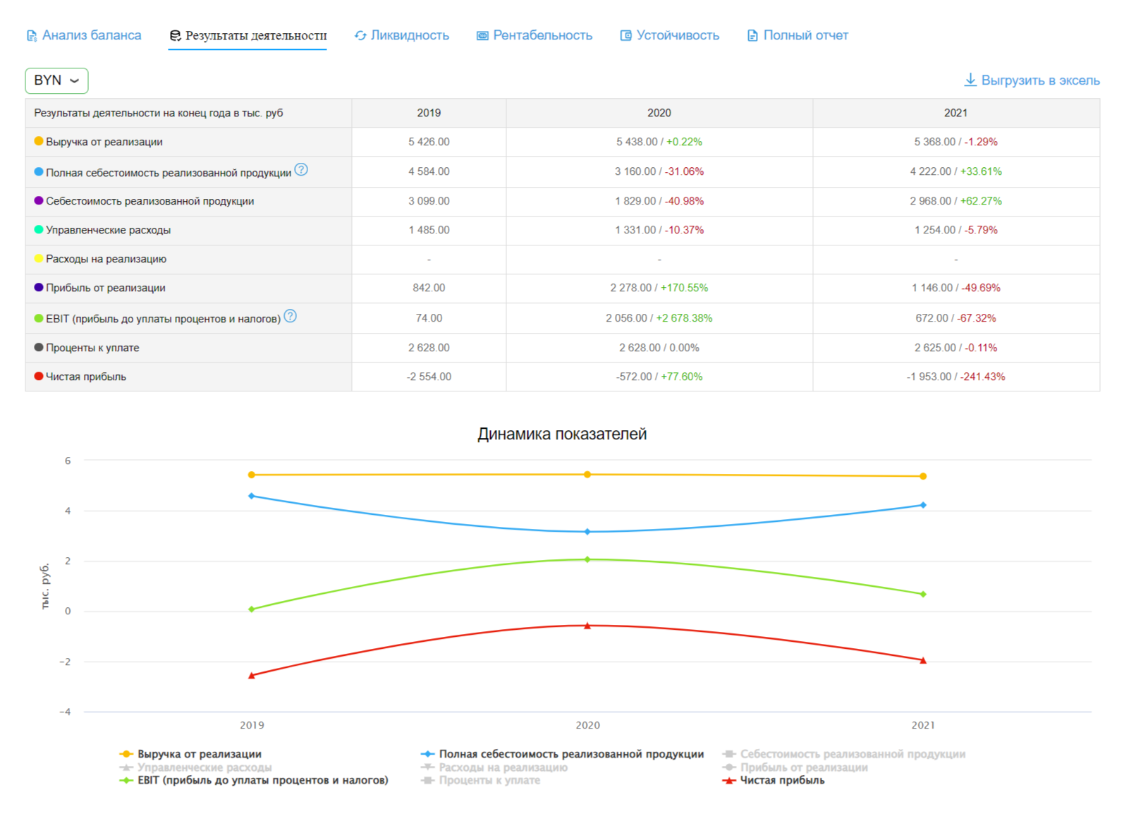Open the BYN currency dropdown

pos(56,80)
